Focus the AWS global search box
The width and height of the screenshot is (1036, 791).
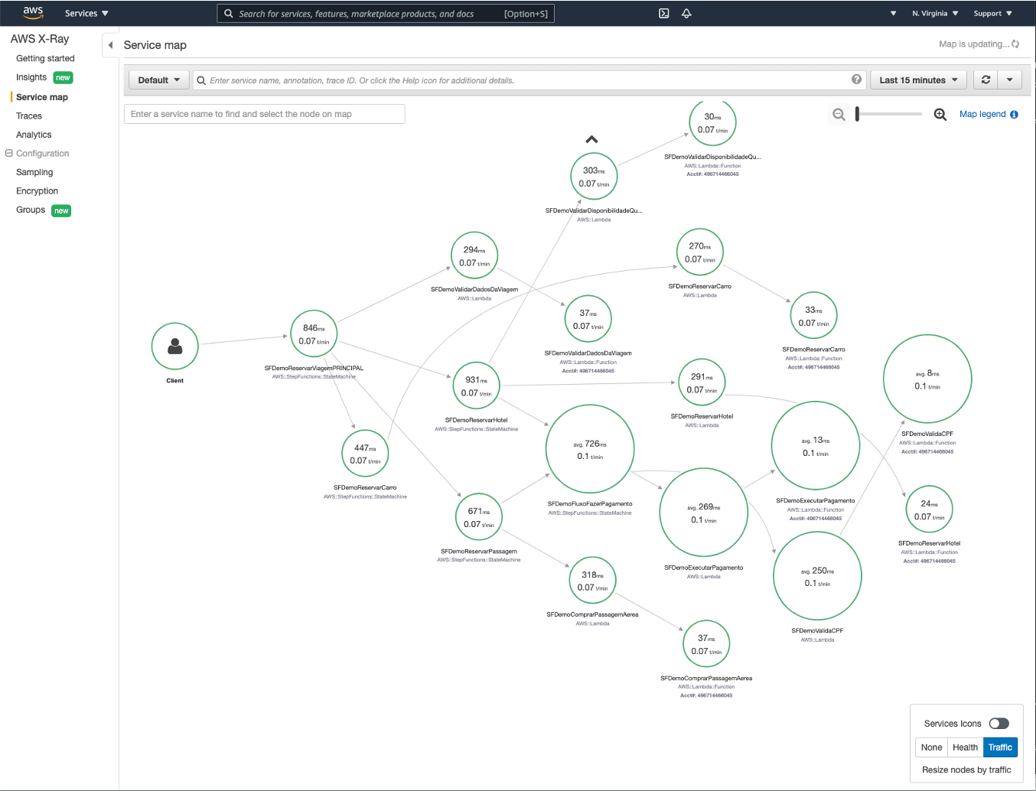[x=386, y=13]
